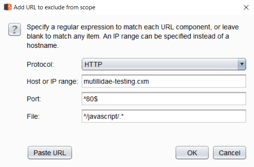The height and width of the screenshot is (167, 254).
Task: Focus the Port input field
Action: tap(164, 99)
